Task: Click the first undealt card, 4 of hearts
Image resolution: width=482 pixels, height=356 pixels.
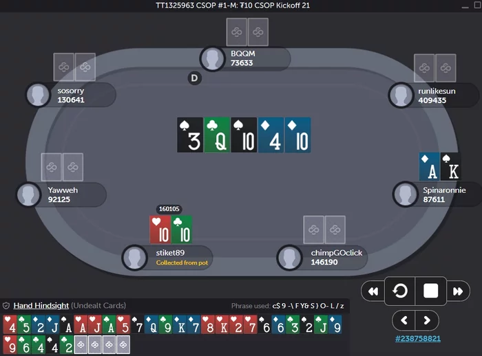Action: point(10,324)
